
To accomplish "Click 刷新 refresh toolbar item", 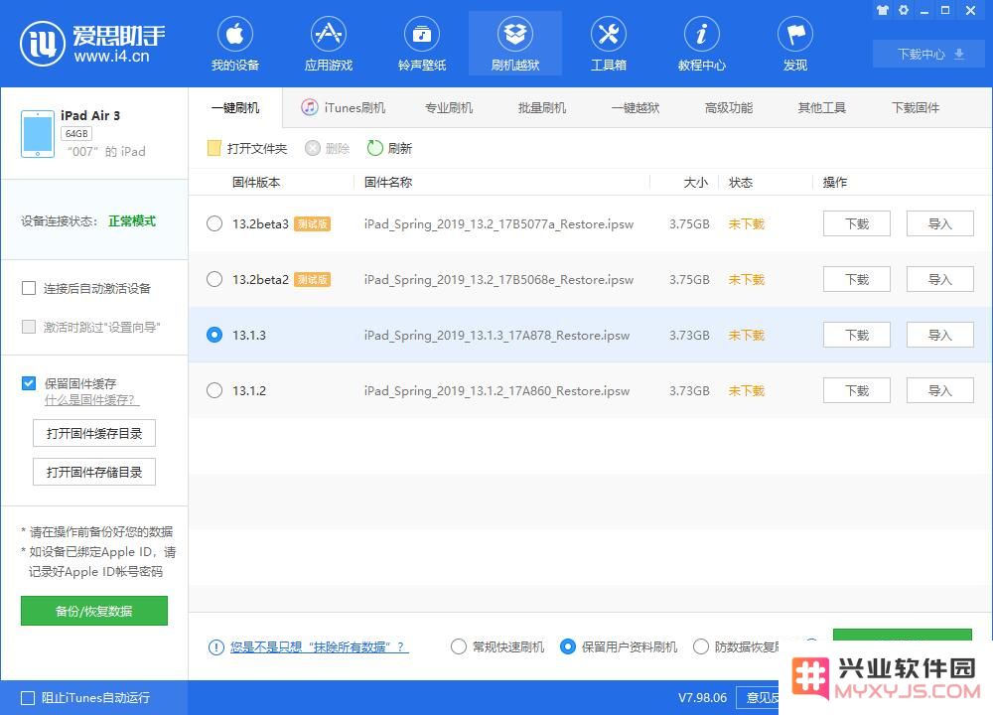I will (x=389, y=148).
